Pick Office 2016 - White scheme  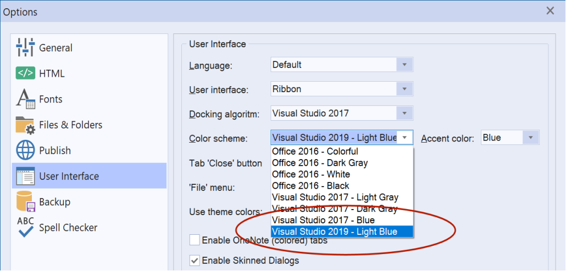[342, 174]
